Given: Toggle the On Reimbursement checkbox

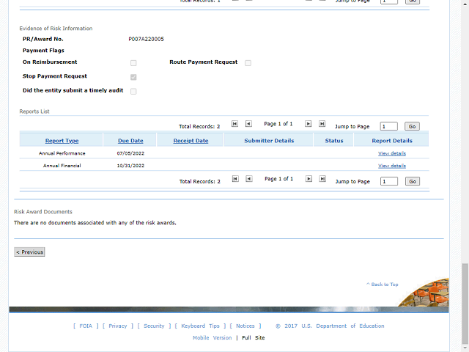Looking at the screenshot, I should 133,63.
